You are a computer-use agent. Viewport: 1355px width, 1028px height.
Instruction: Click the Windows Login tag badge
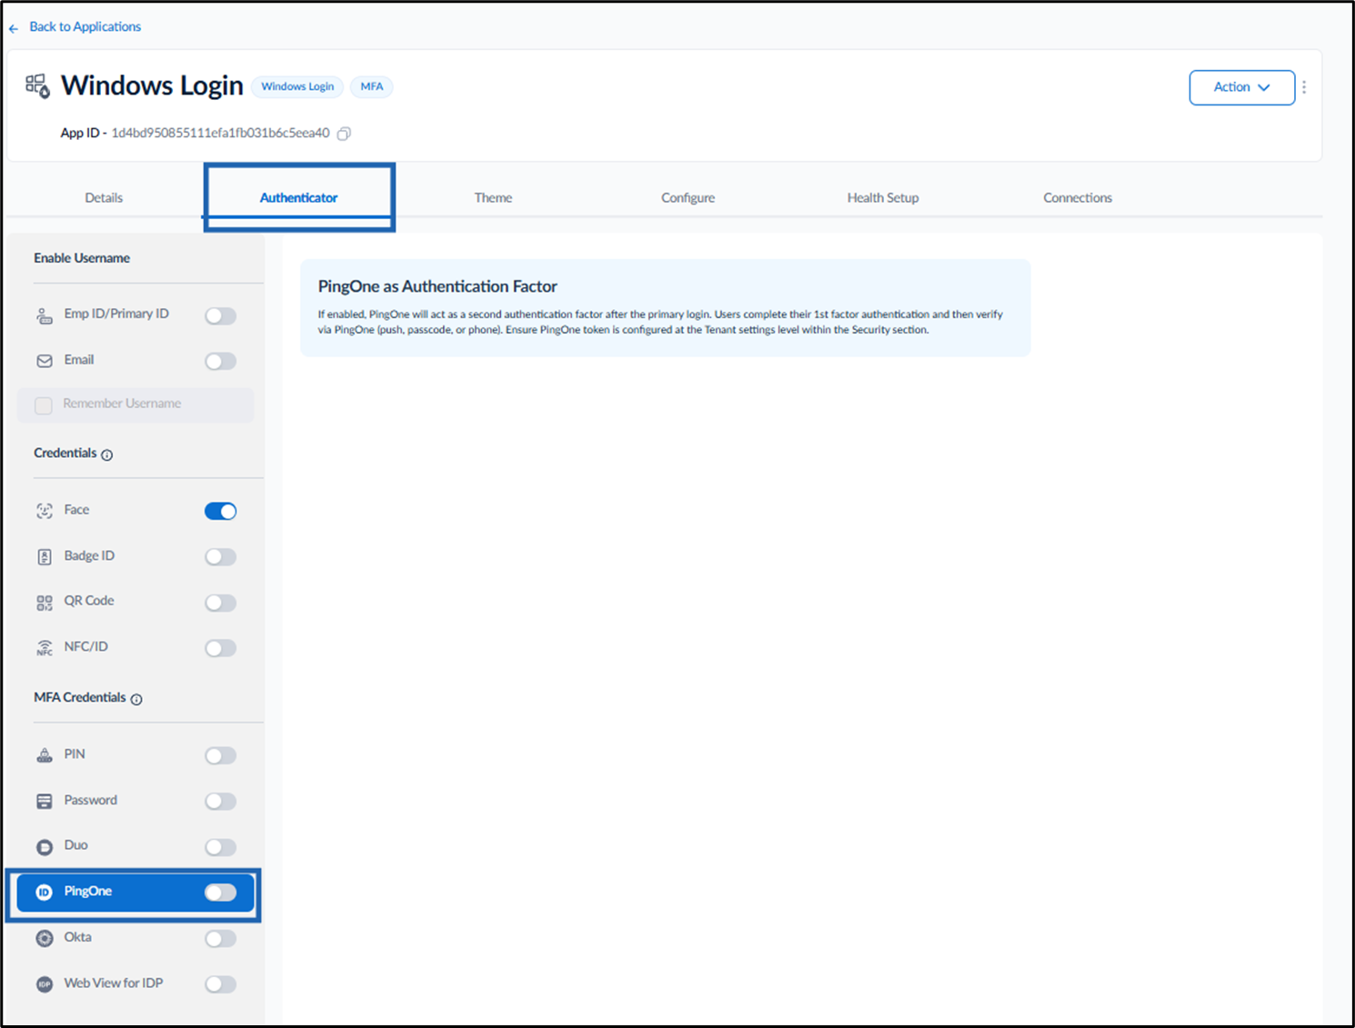pos(297,86)
